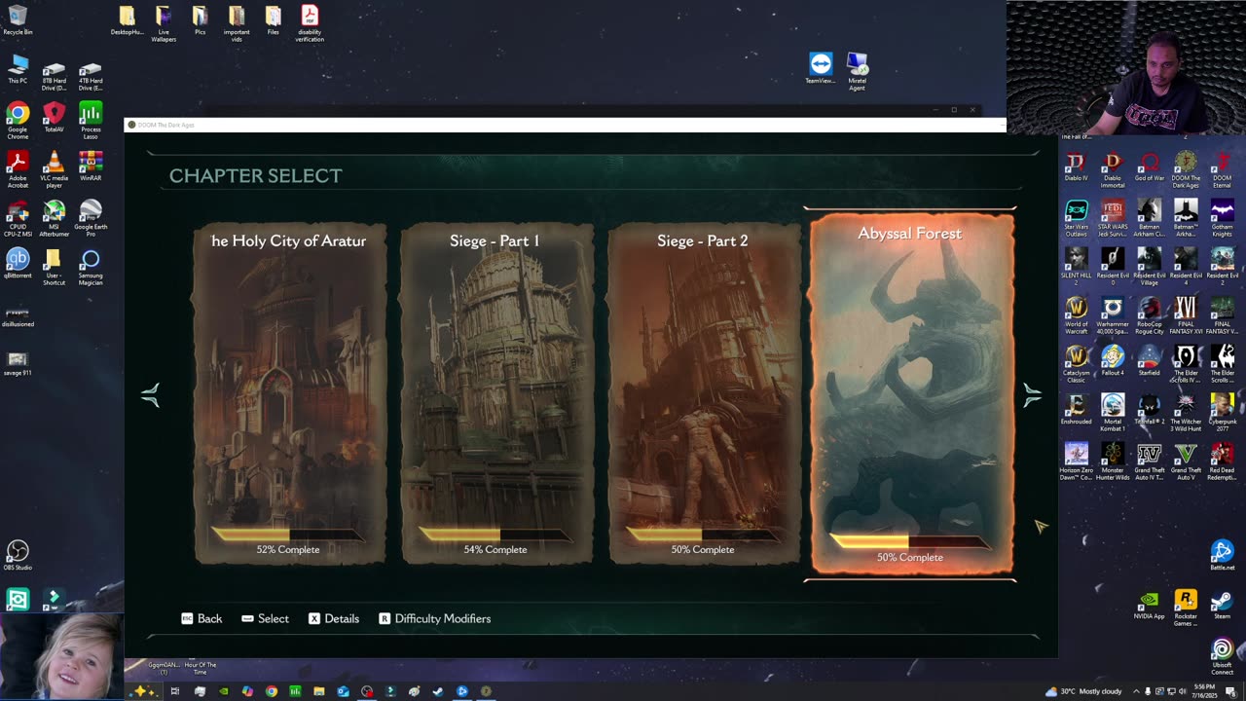Image resolution: width=1246 pixels, height=701 pixels.
Task: Open chapter Details
Action: [x=334, y=618]
